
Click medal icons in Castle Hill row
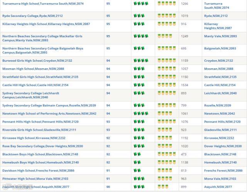click(167, 85)
